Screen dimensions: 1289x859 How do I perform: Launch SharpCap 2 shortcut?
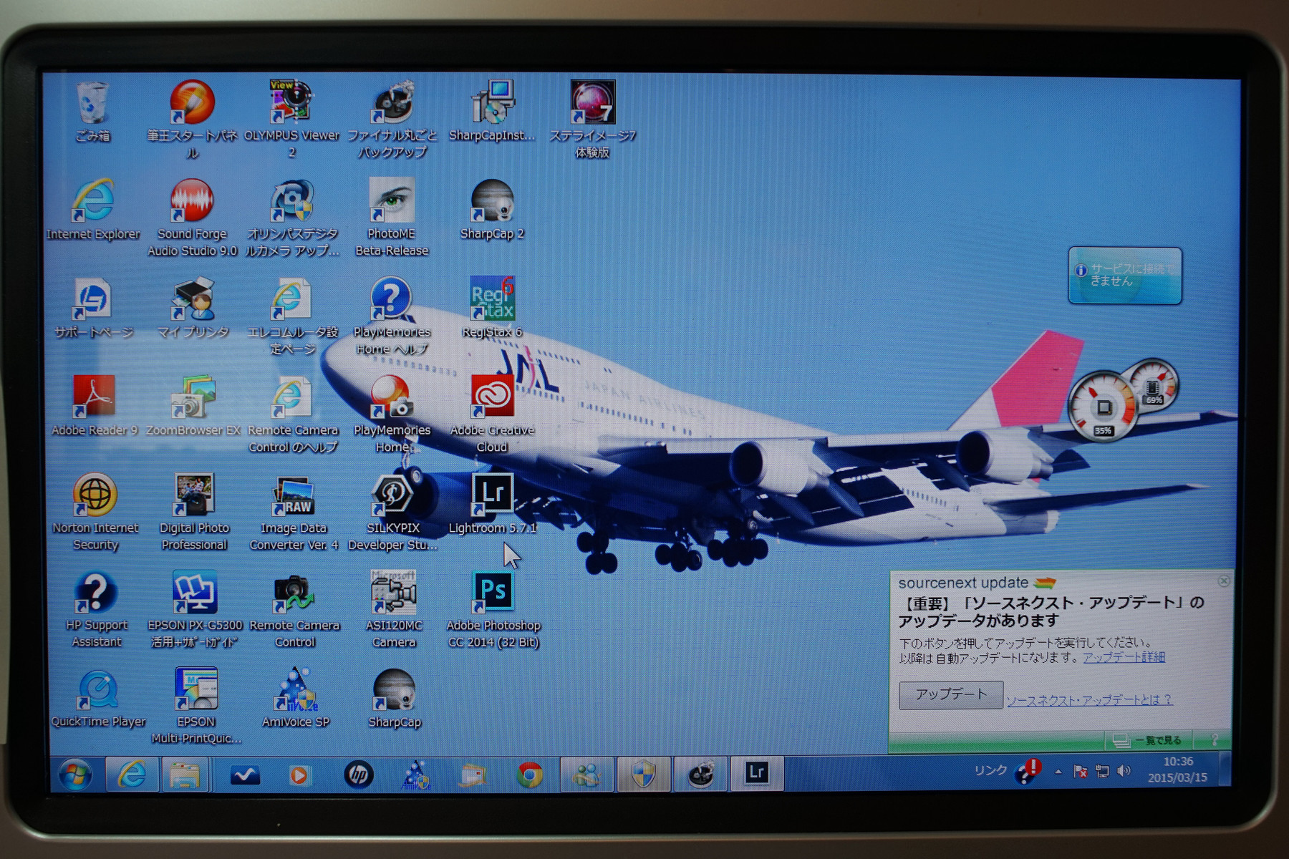coord(492,210)
